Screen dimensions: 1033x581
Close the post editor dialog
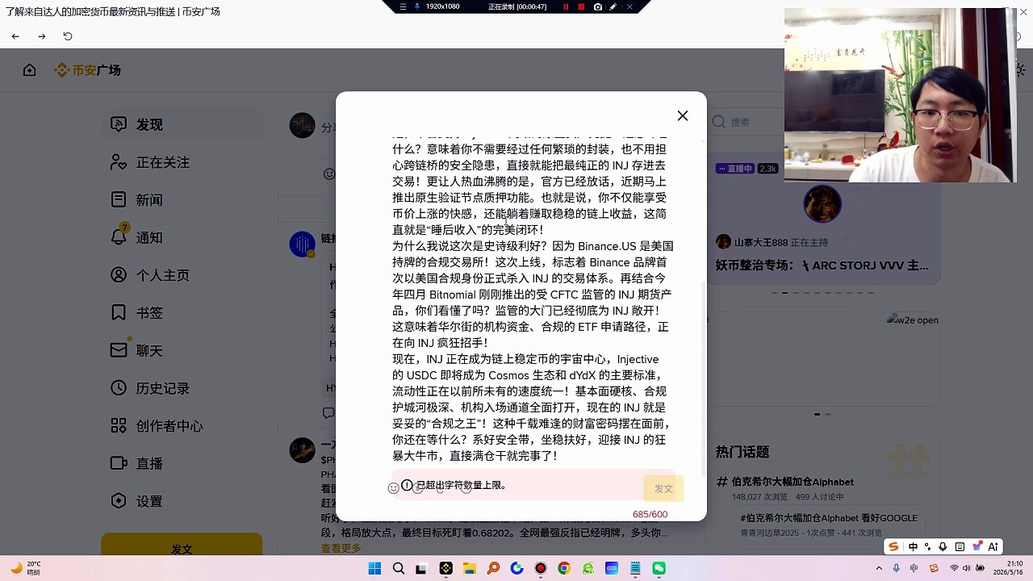683,116
